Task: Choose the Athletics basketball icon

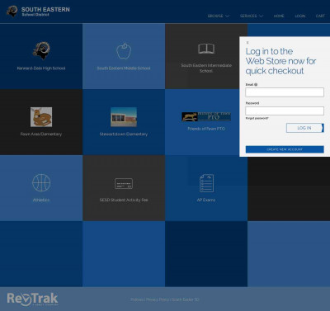Action: tap(41, 182)
